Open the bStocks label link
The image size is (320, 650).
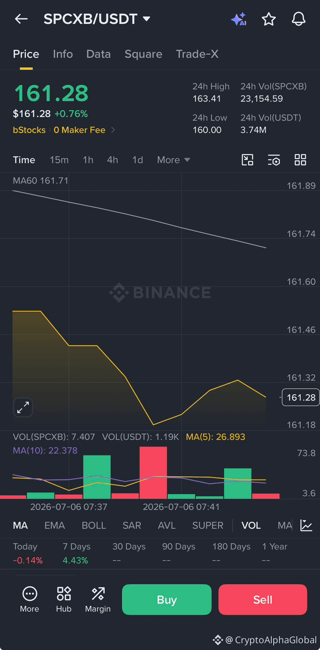29,130
